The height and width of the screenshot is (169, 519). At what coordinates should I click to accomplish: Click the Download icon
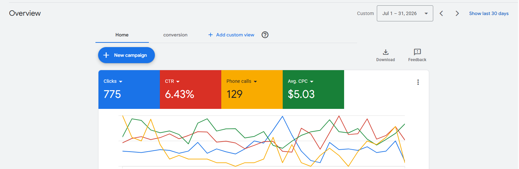click(385, 52)
